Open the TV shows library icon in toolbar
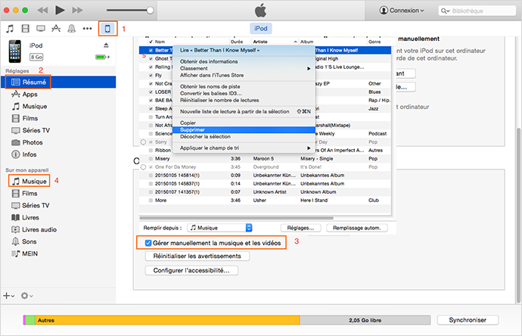The width and height of the screenshot is (522, 336). 41,29
